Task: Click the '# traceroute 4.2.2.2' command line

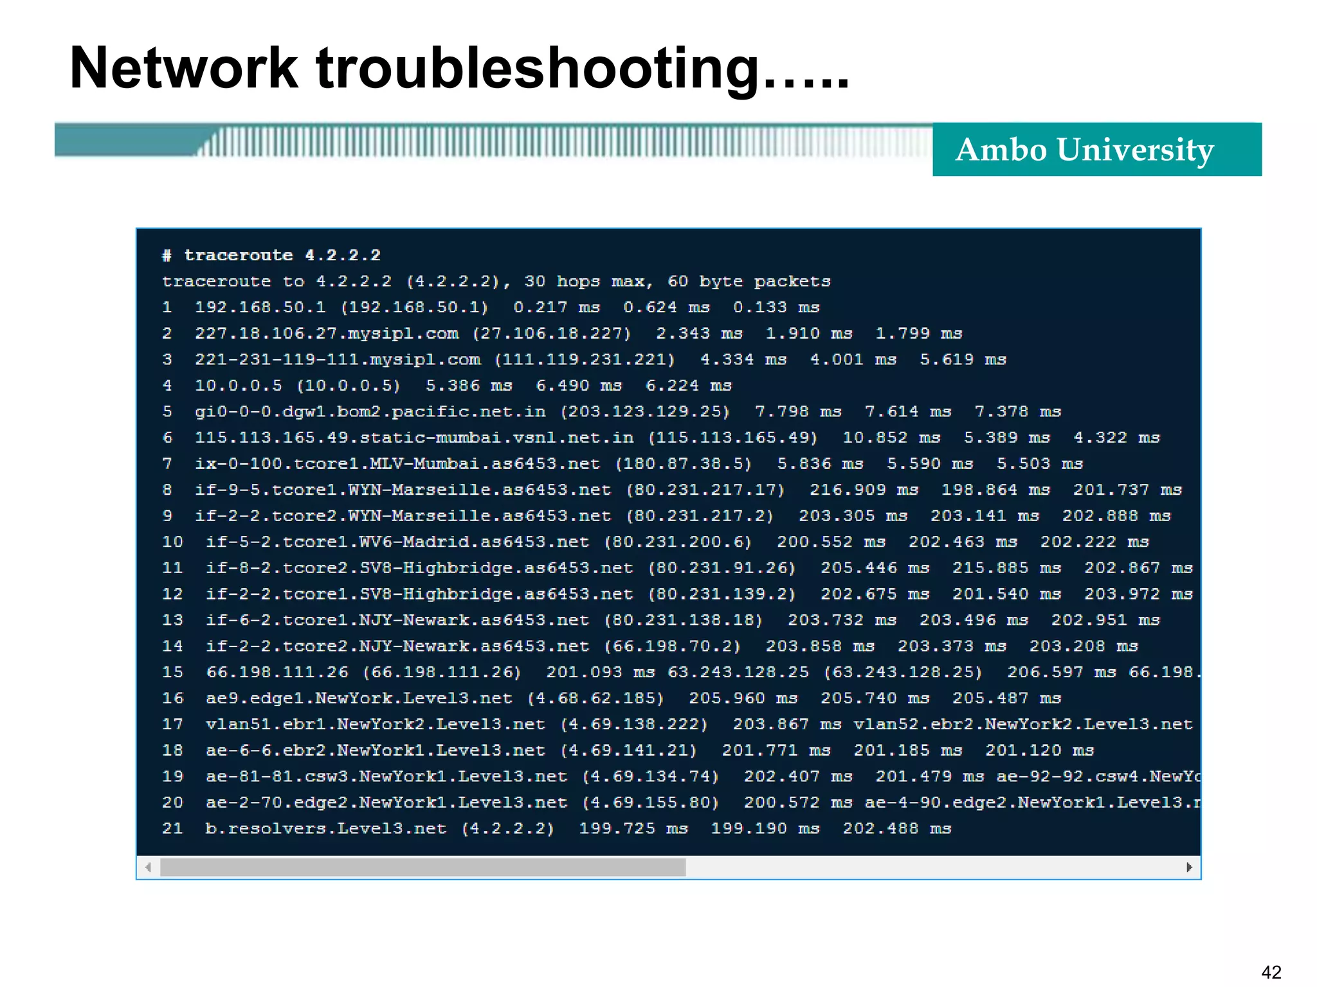Action: point(271,256)
